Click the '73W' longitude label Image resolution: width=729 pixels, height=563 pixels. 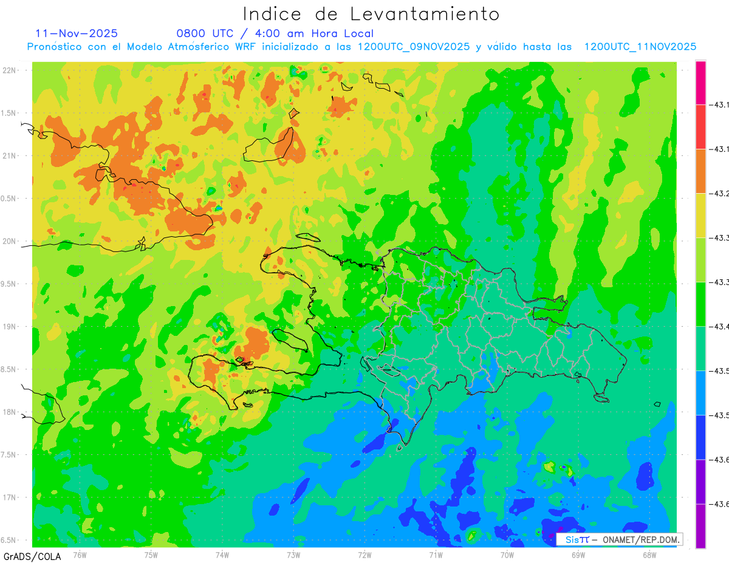(293, 554)
